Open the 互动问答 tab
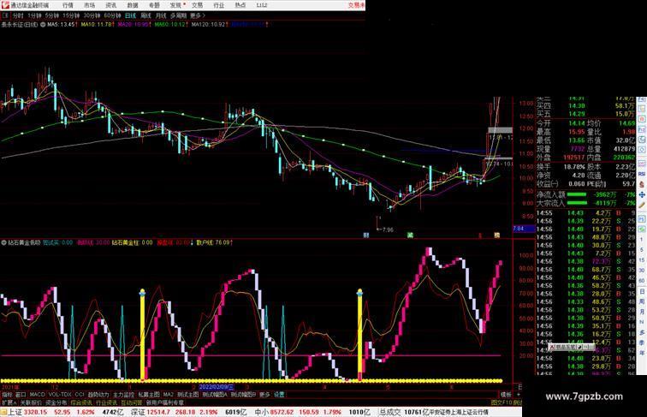This screenshot has width=647, height=417. (132, 402)
